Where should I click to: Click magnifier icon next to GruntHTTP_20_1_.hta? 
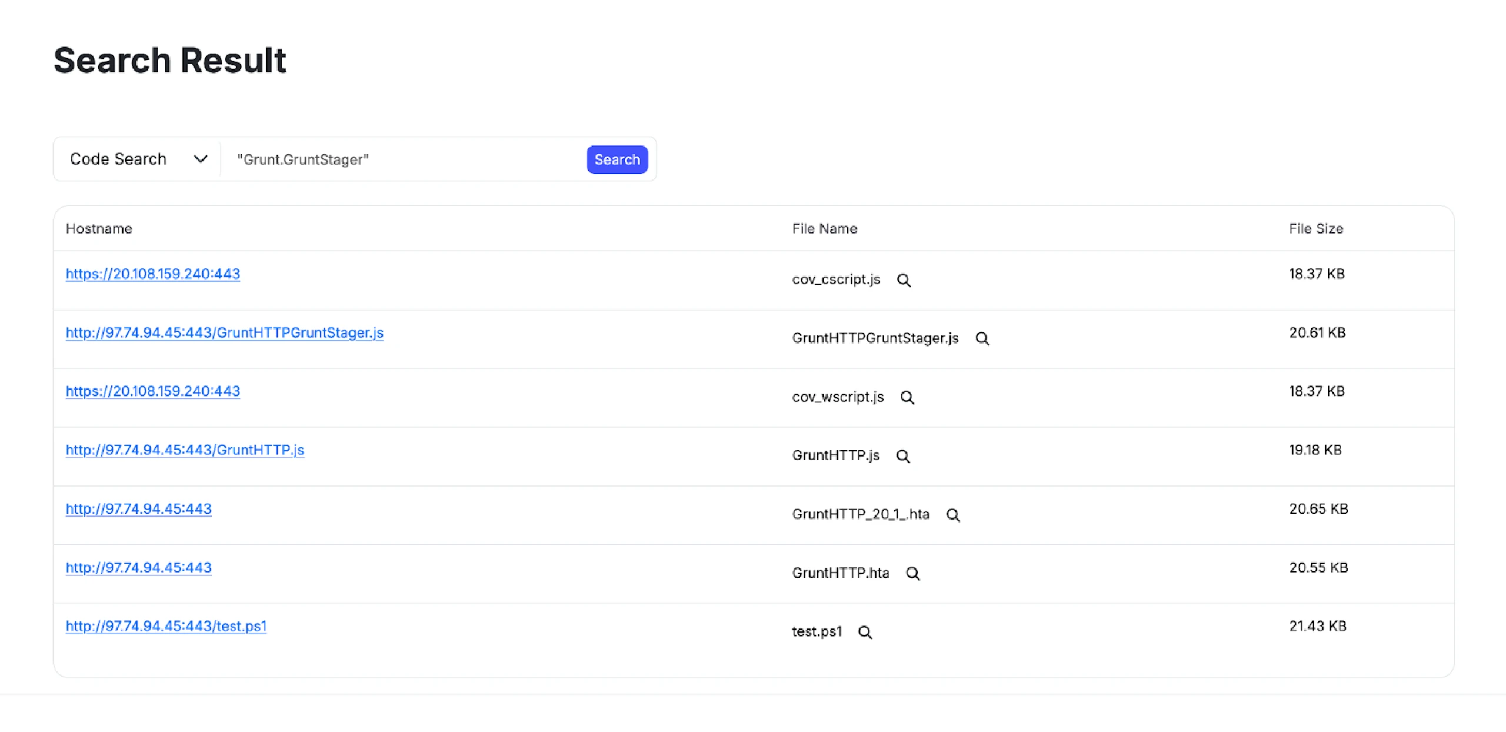953,515
